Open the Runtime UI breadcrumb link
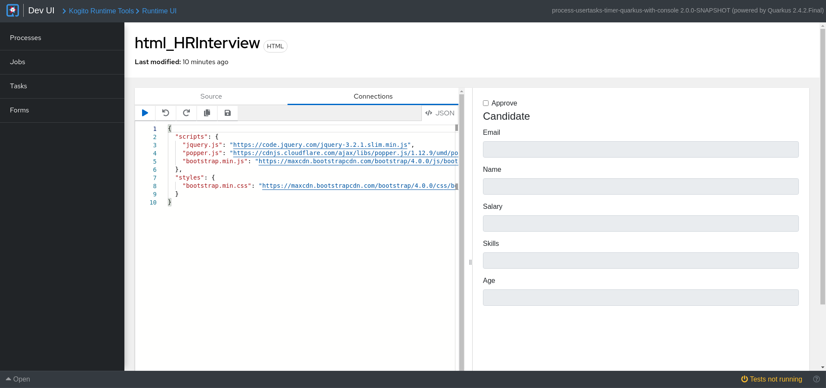 pyautogui.click(x=159, y=11)
